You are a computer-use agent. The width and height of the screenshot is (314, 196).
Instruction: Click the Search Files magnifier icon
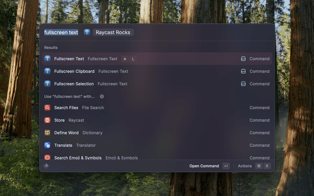(x=48, y=108)
